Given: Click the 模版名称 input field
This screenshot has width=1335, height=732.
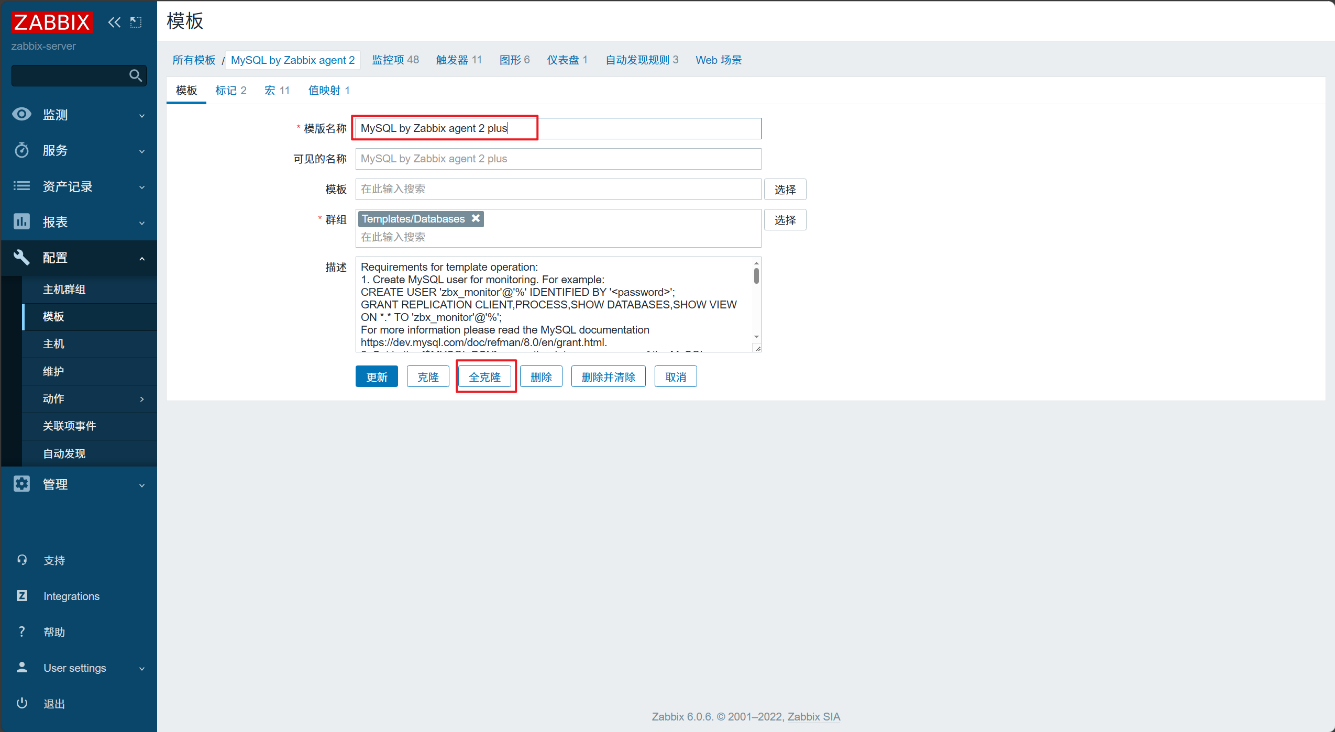Looking at the screenshot, I should (x=558, y=128).
